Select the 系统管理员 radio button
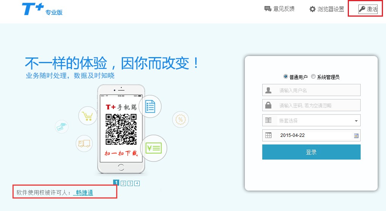 (x=313, y=76)
